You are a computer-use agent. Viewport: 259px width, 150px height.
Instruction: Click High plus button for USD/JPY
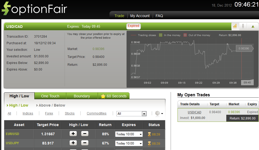click(73, 143)
